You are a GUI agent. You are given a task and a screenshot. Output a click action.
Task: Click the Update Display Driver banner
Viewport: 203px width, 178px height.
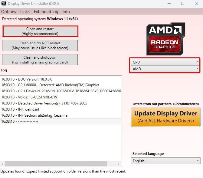[x=165, y=117]
